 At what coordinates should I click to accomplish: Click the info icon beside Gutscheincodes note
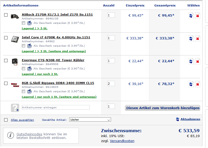pyautogui.click(x=11, y=135)
